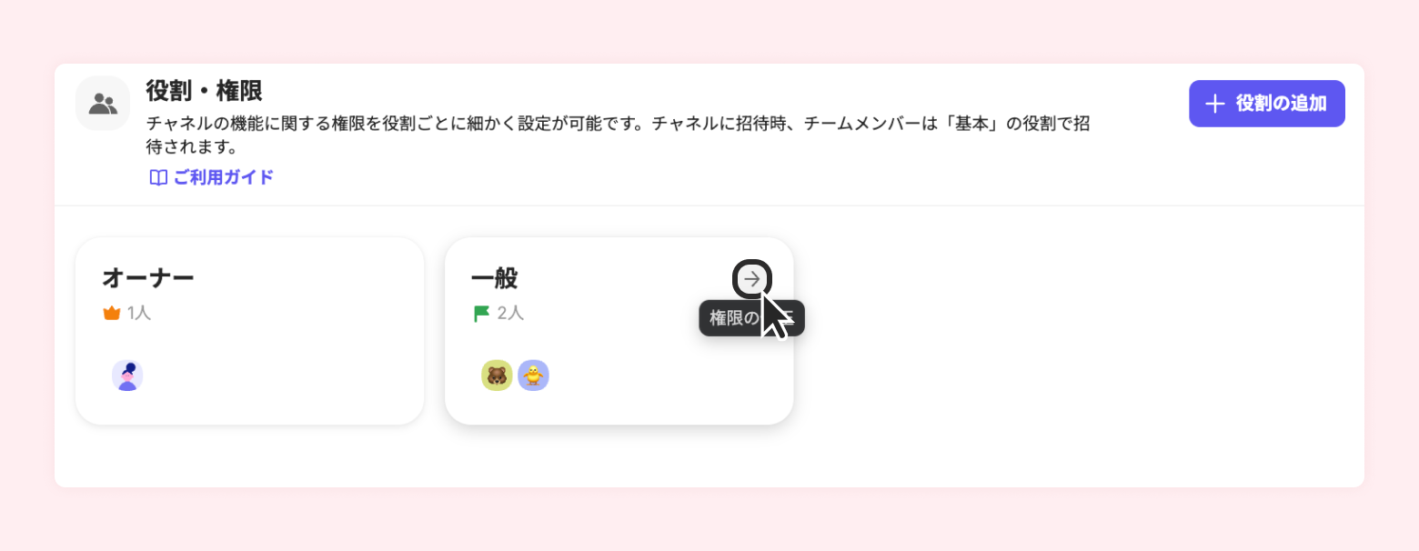Image resolution: width=1419 pixels, height=551 pixels.
Task: Open the ご利用ガイド link
Action: coord(212,177)
